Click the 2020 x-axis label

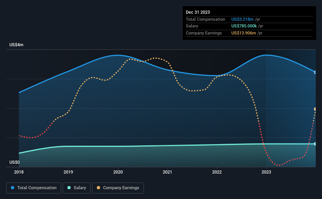pyautogui.click(x=118, y=172)
